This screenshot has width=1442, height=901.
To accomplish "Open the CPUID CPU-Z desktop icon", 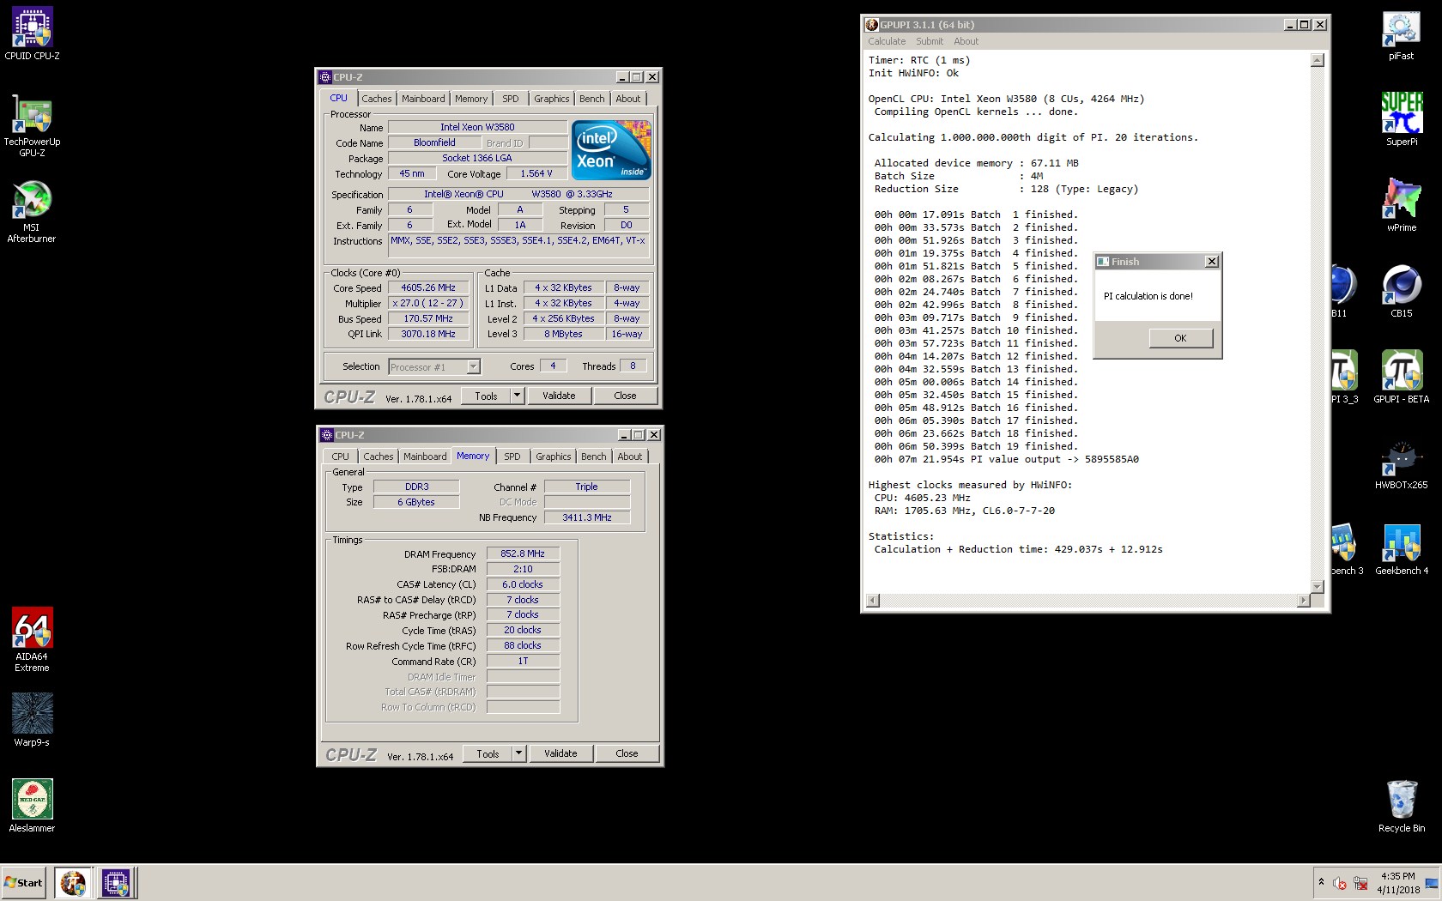I will tap(32, 34).
